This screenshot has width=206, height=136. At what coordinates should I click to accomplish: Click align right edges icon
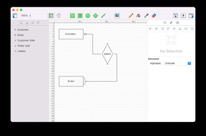coord(162,29)
